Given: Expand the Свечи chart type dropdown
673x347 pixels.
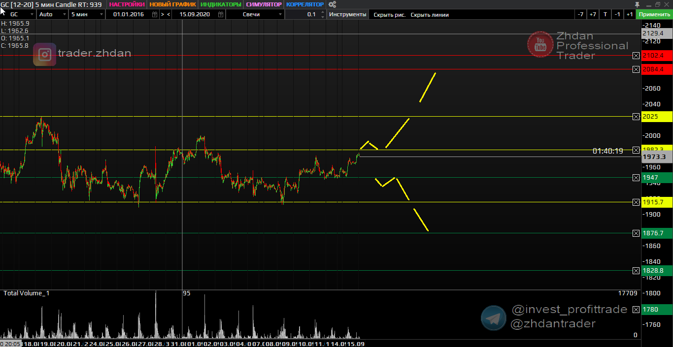Looking at the screenshot, I should pyautogui.click(x=280, y=14).
